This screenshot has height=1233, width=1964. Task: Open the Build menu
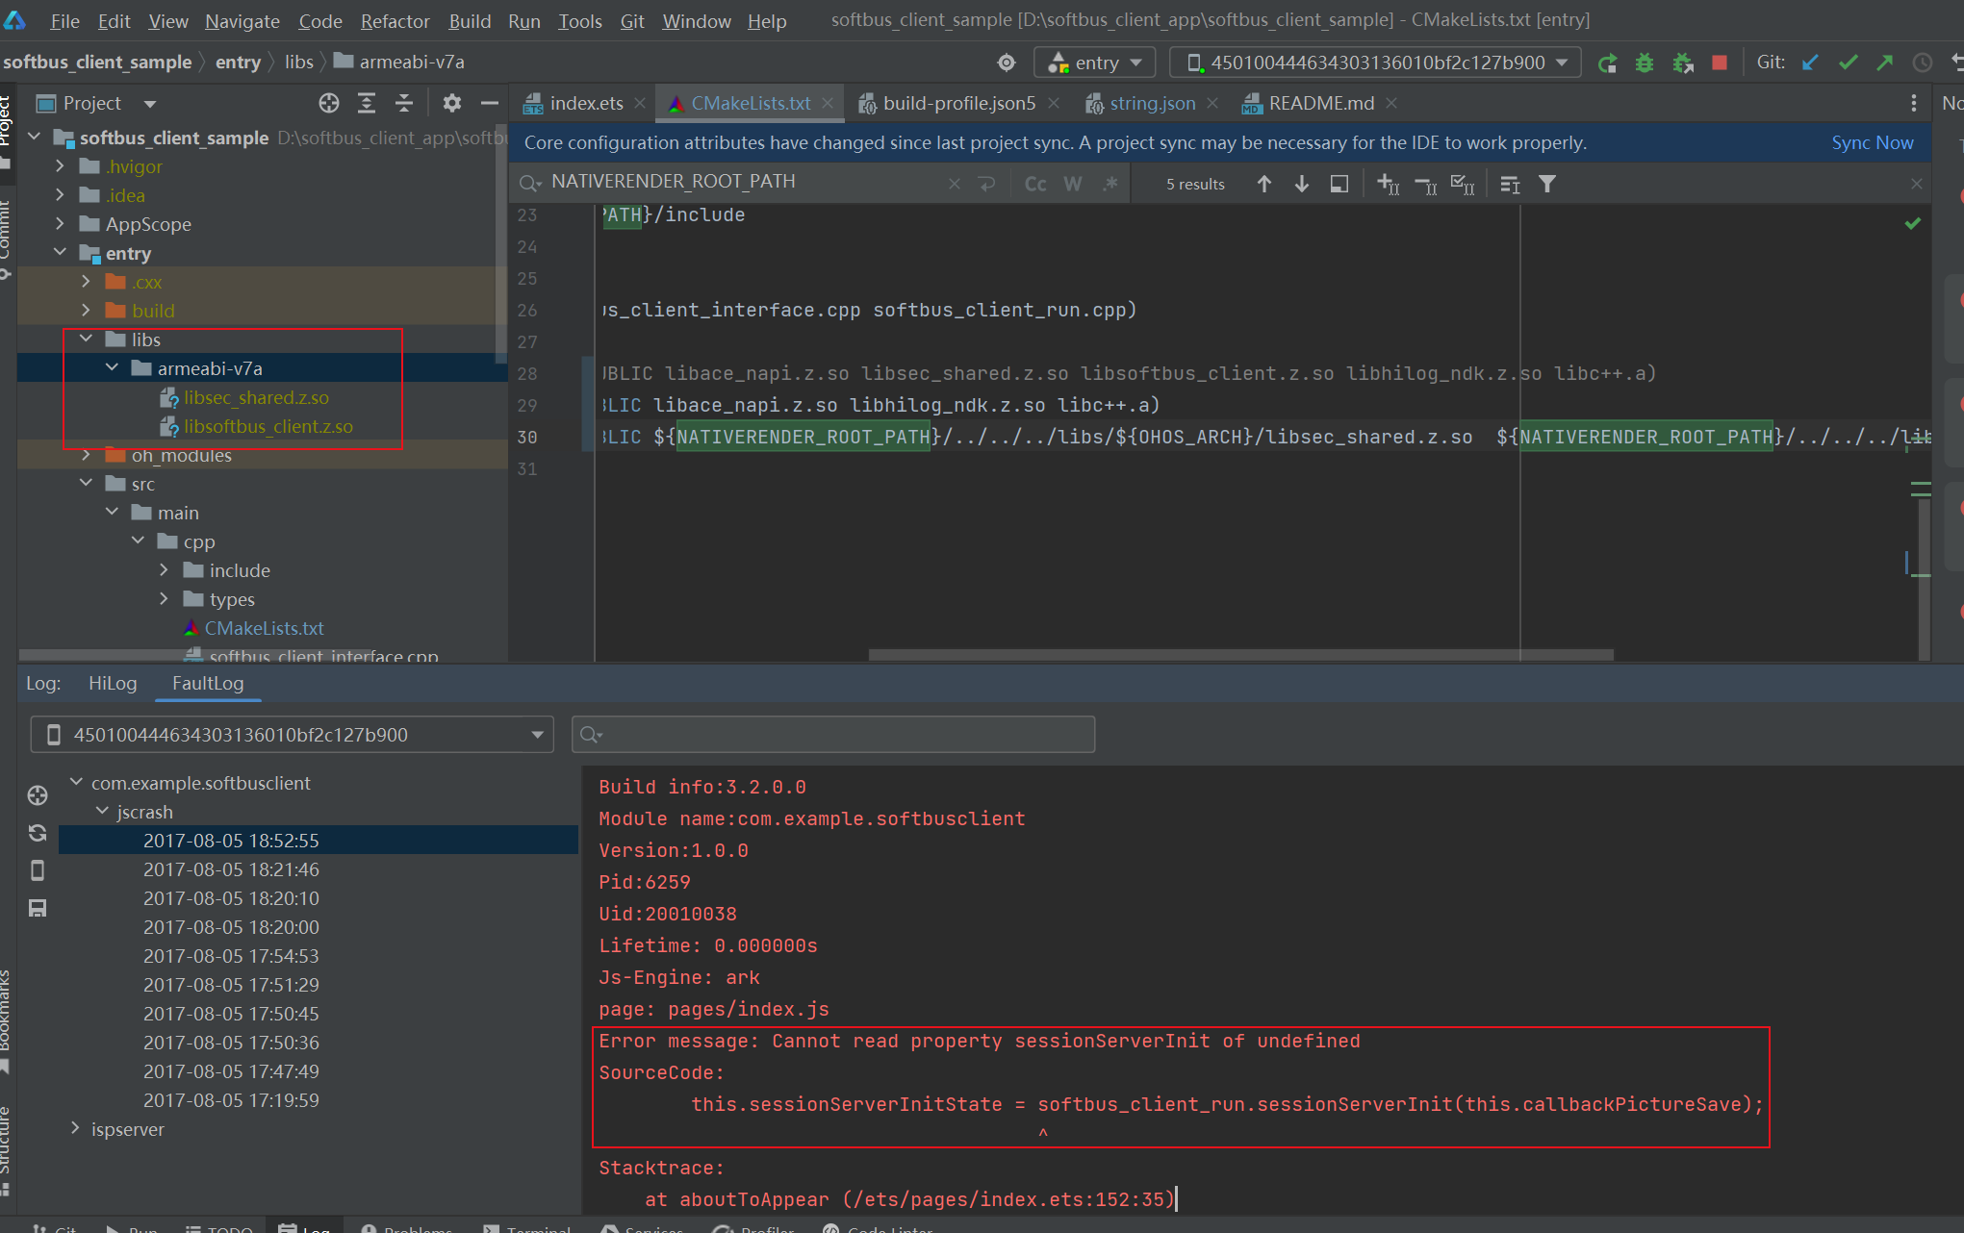tap(470, 21)
